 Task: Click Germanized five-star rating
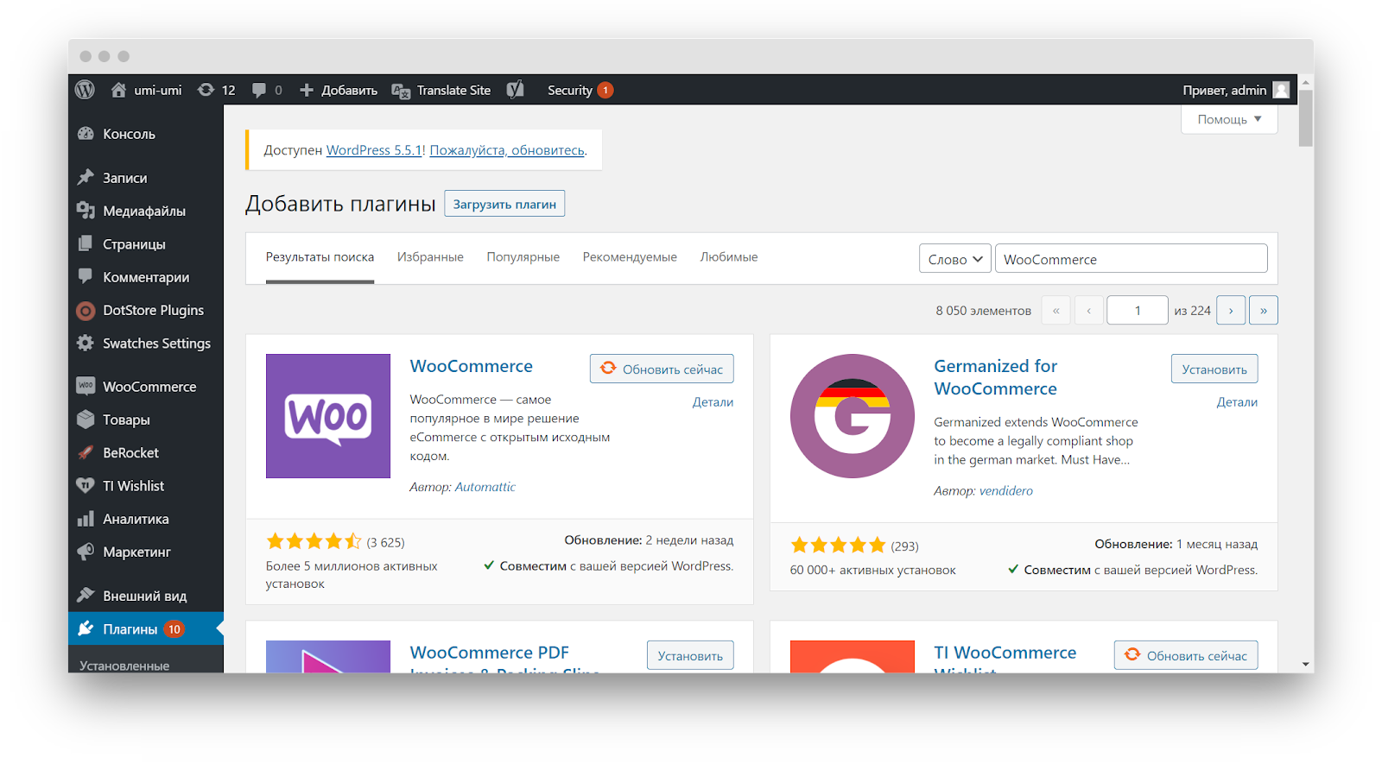[838, 545]
